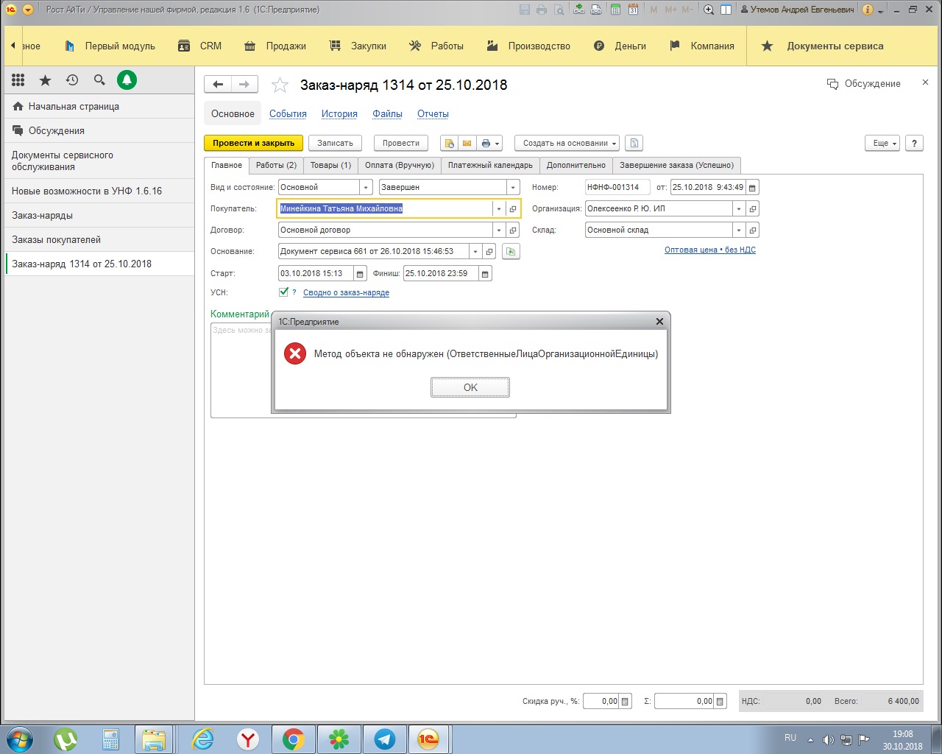The width and height of the screenshot is (942, 754).
Task: Click Провести и закрыть button
Action: click(x=253, y=144)
